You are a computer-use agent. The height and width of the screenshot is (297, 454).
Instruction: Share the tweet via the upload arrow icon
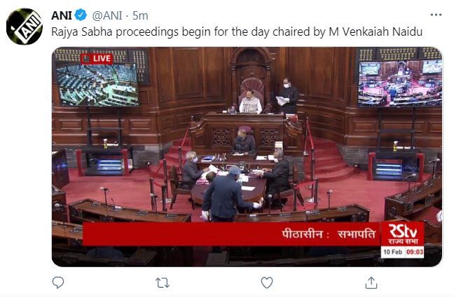click(371, 282)
